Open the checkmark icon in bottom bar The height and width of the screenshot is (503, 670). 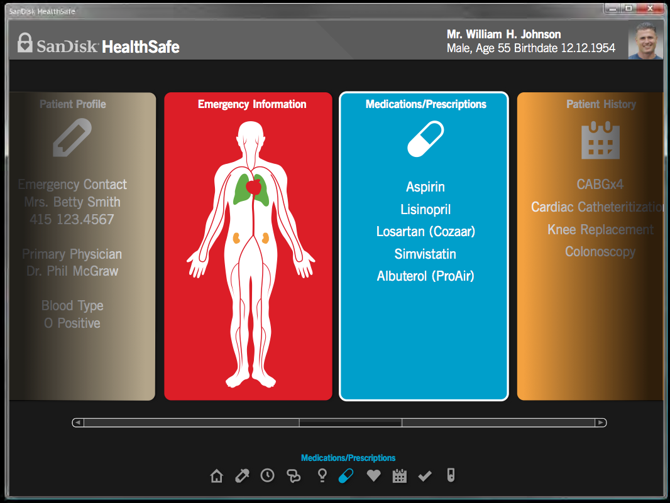click(x=425, y=476)
